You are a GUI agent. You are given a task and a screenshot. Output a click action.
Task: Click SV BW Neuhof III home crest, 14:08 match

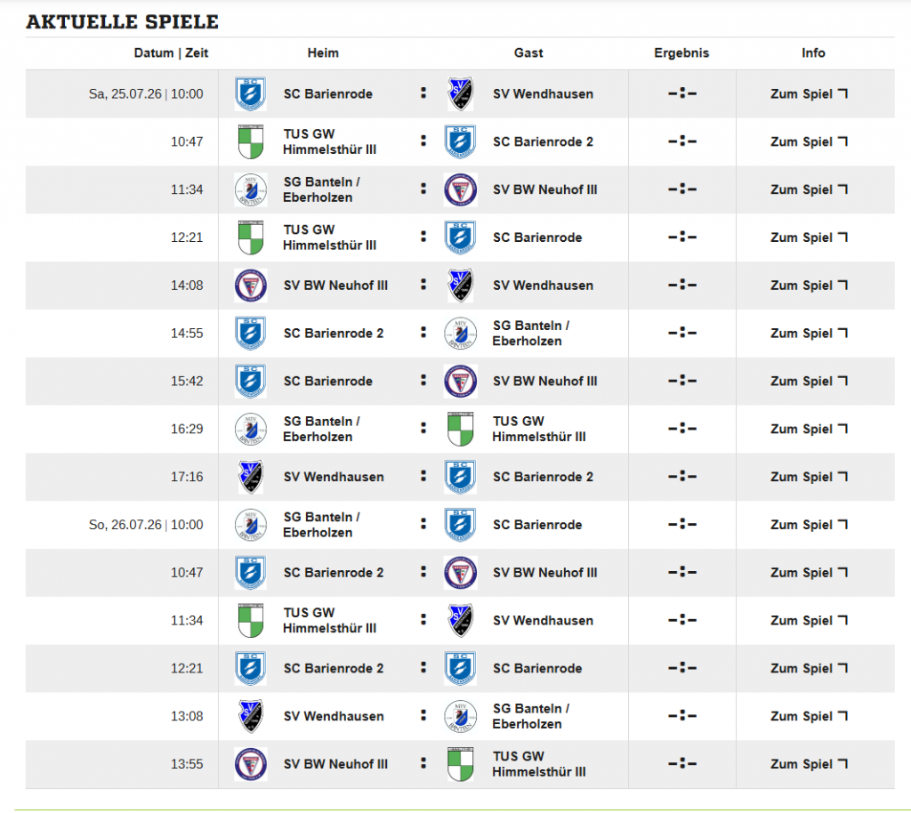point(250,286)
